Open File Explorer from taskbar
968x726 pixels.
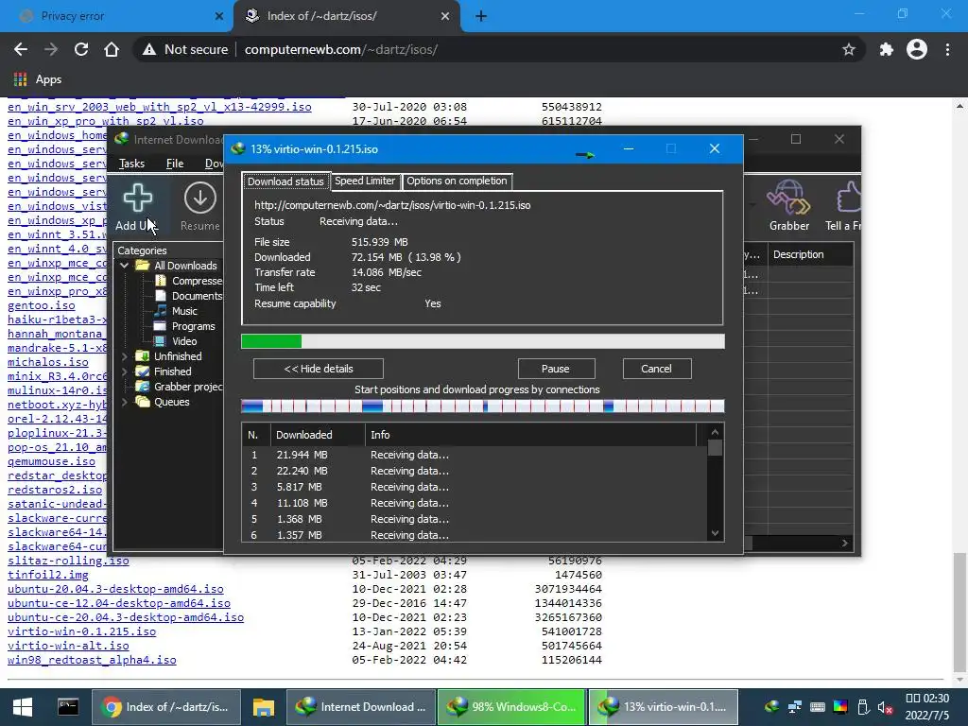coord(264,707)
